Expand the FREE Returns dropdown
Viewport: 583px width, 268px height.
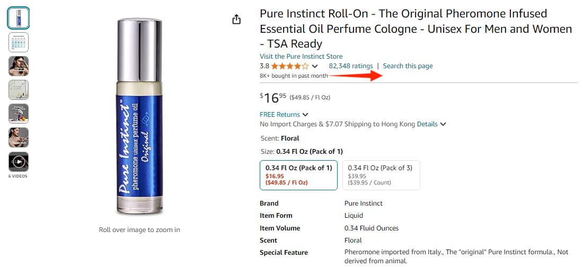point(305,115)
